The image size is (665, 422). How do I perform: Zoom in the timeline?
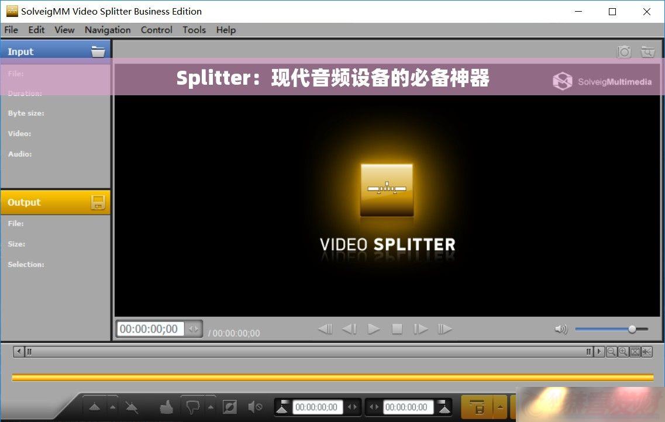coord(623,351)
